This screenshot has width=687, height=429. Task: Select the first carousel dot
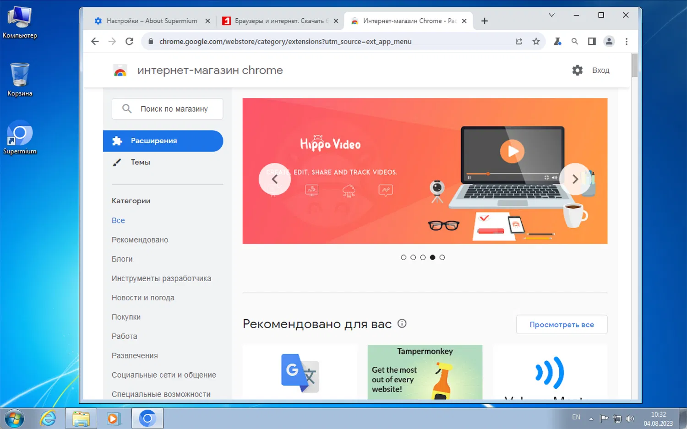point(403,257)
